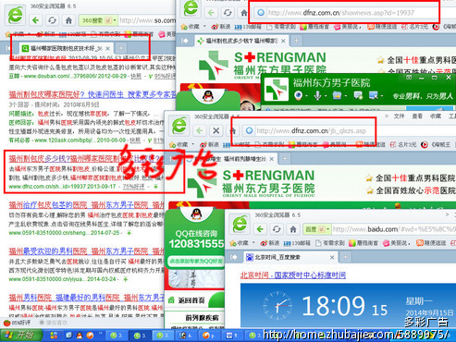The image size is (456, 342).
Task: Close the 福州哪家医院割包皮技术好 tab
Action: pyautogui.click(x=107, y=48)
